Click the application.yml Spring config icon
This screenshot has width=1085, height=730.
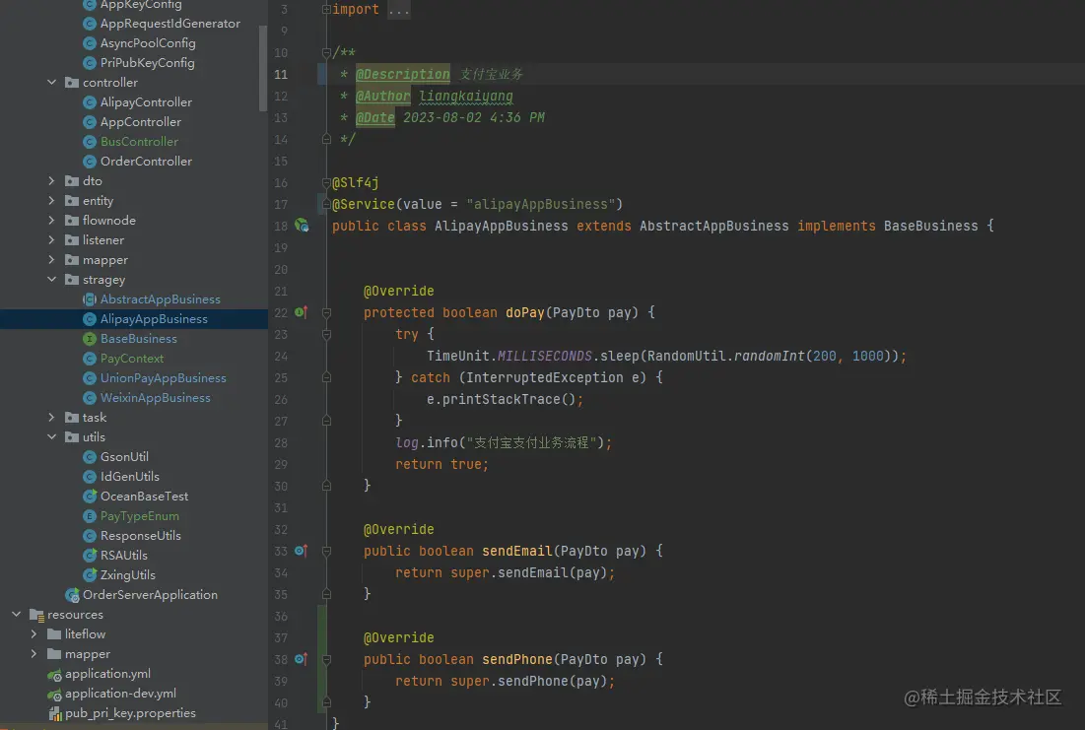point(54,675)
